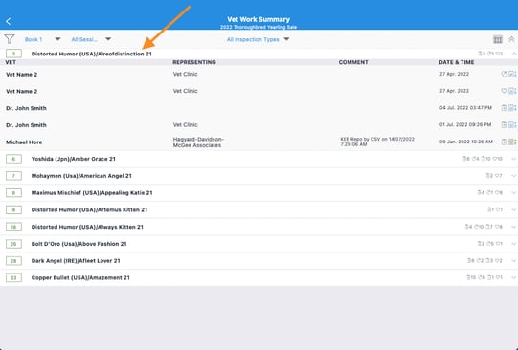Image resolution: width=518 pixels, height=350 pixels.
Task: Click clipboard icon for 04 Jul. 2022 entry
Action: click(x=504, y=108)
